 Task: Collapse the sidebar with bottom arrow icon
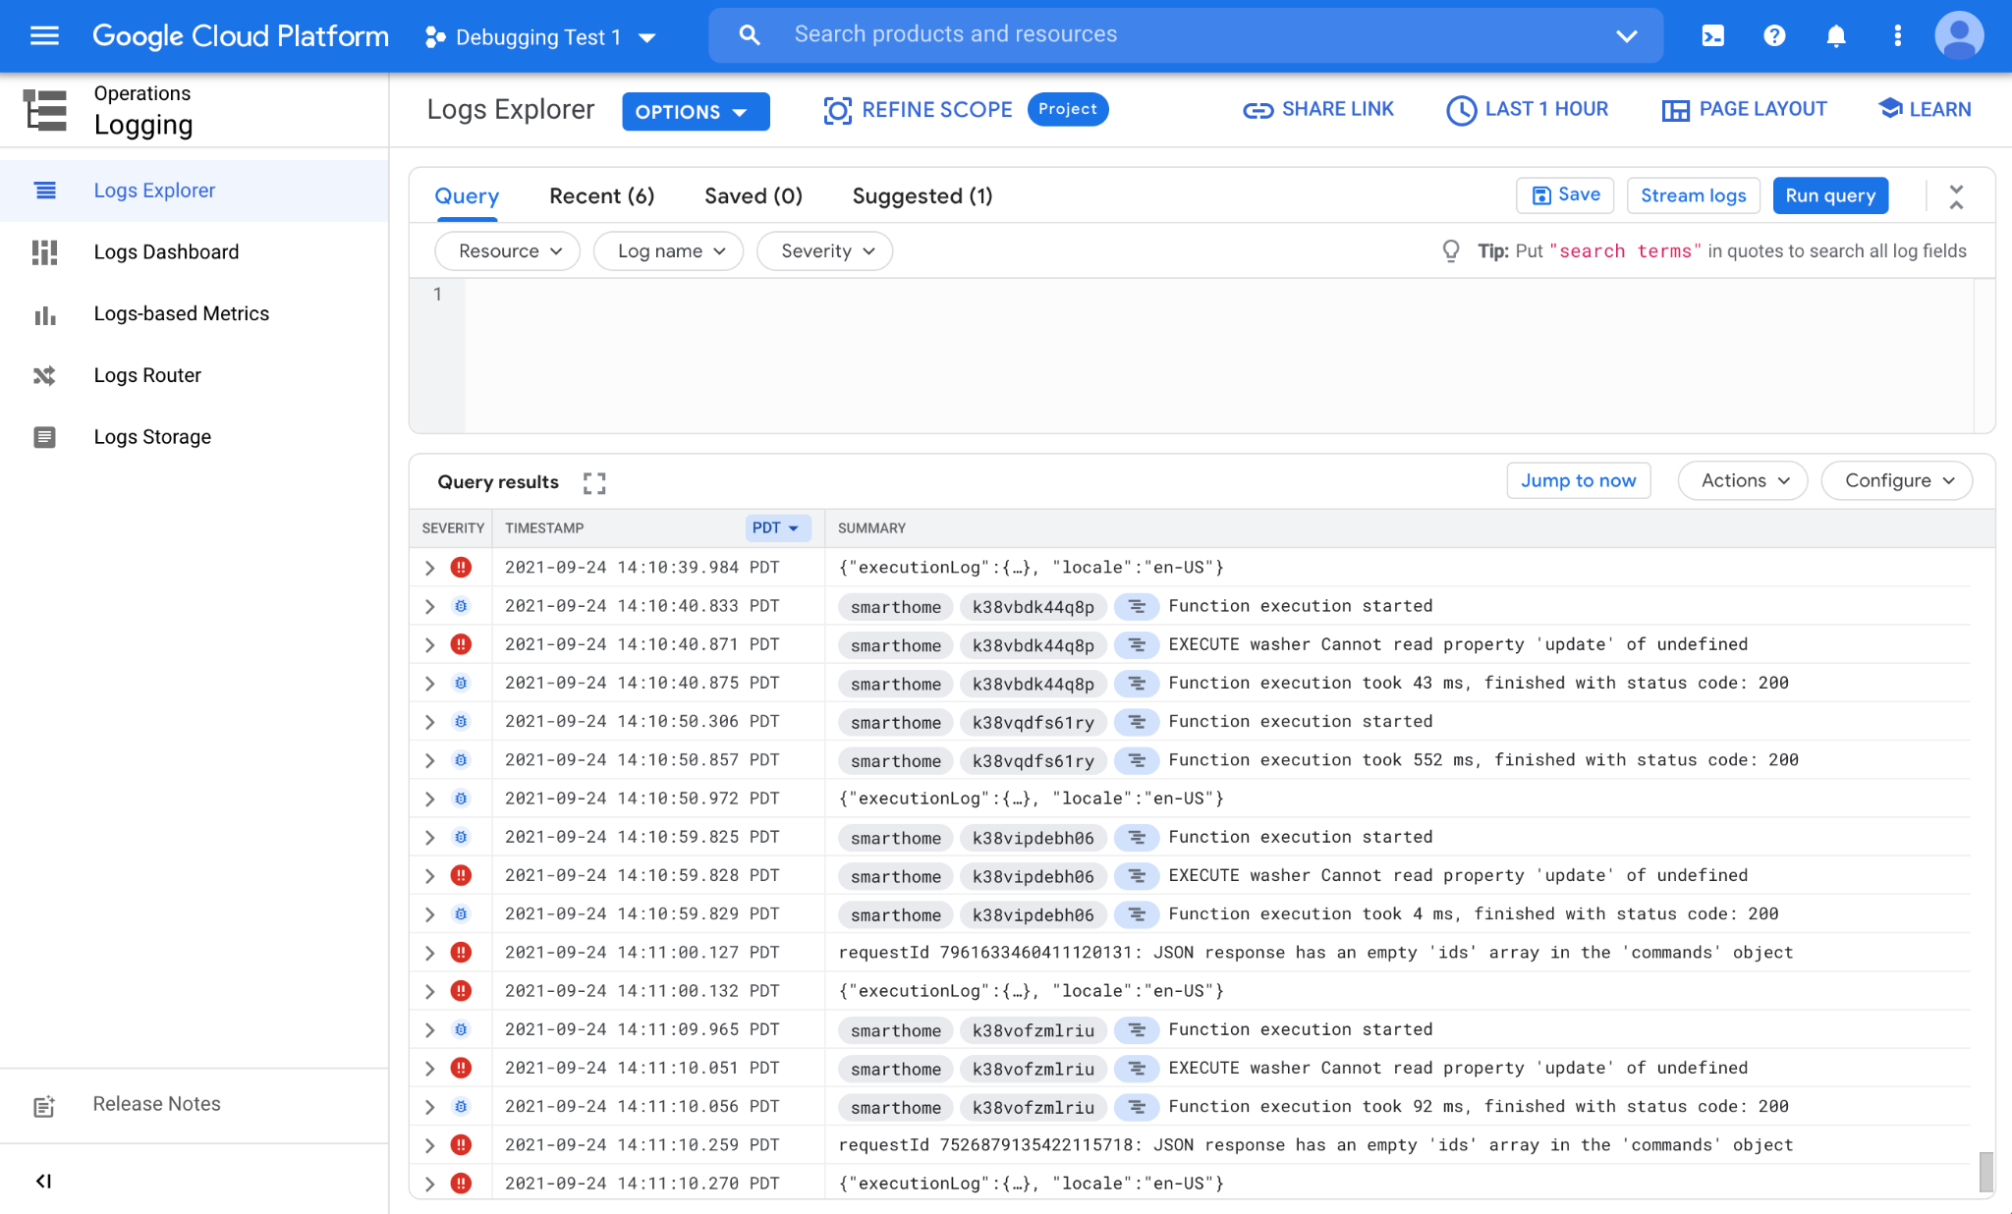coord(43,1181)
